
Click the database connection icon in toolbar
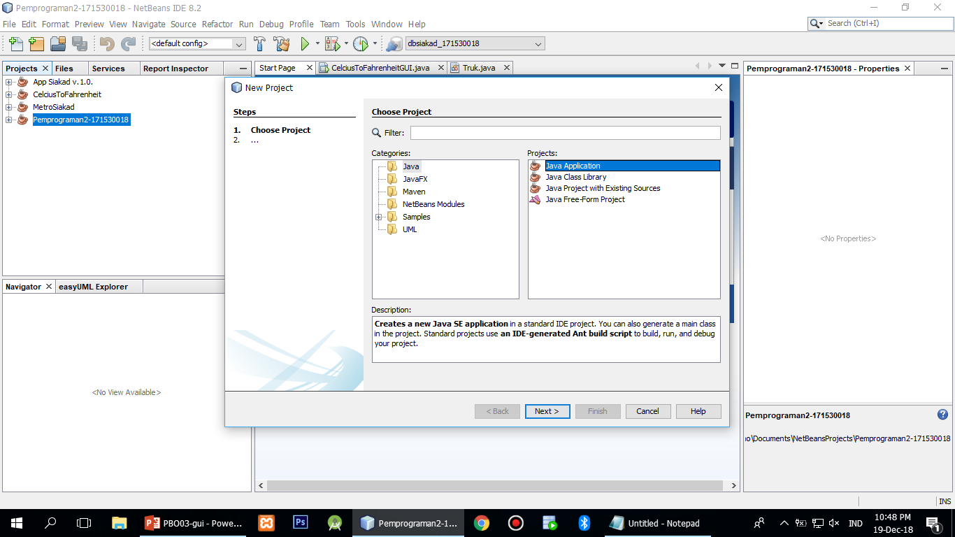pyautogui.click(x=394, y=43)
